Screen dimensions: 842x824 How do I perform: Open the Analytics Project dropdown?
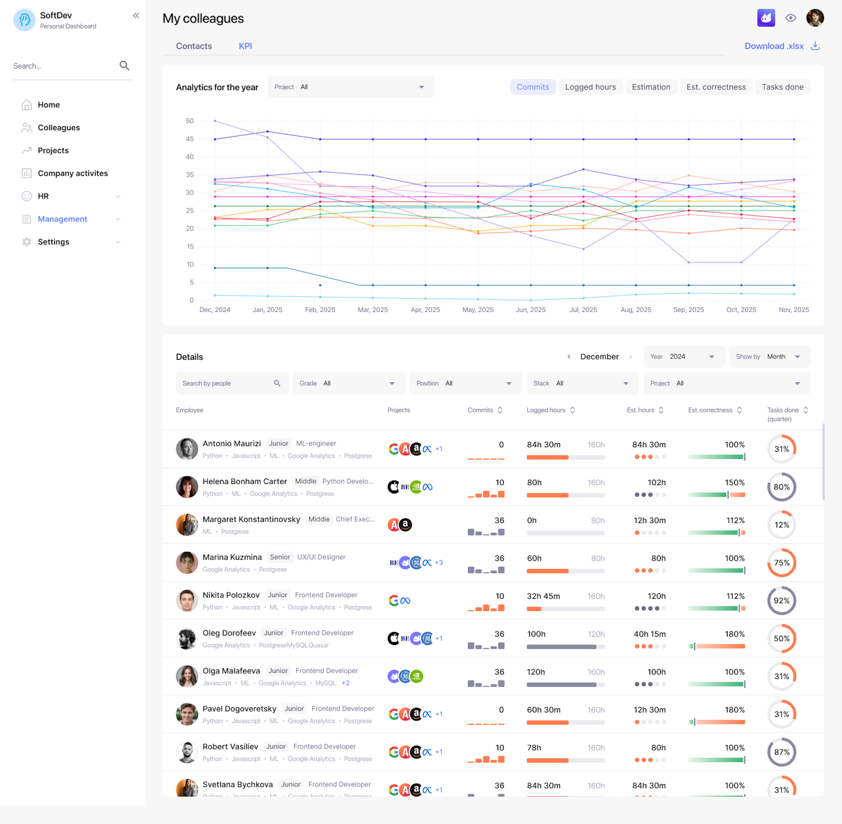coord(351,87)
